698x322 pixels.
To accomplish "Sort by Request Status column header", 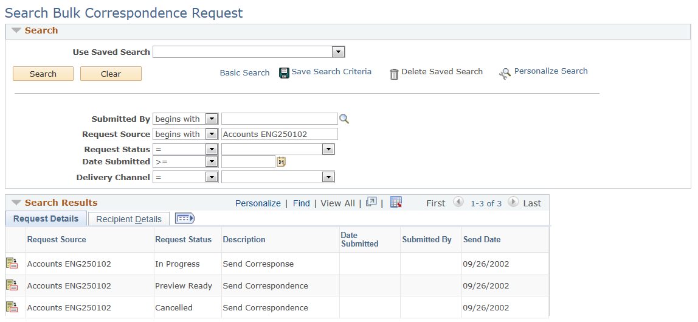I will click(184, 239).
